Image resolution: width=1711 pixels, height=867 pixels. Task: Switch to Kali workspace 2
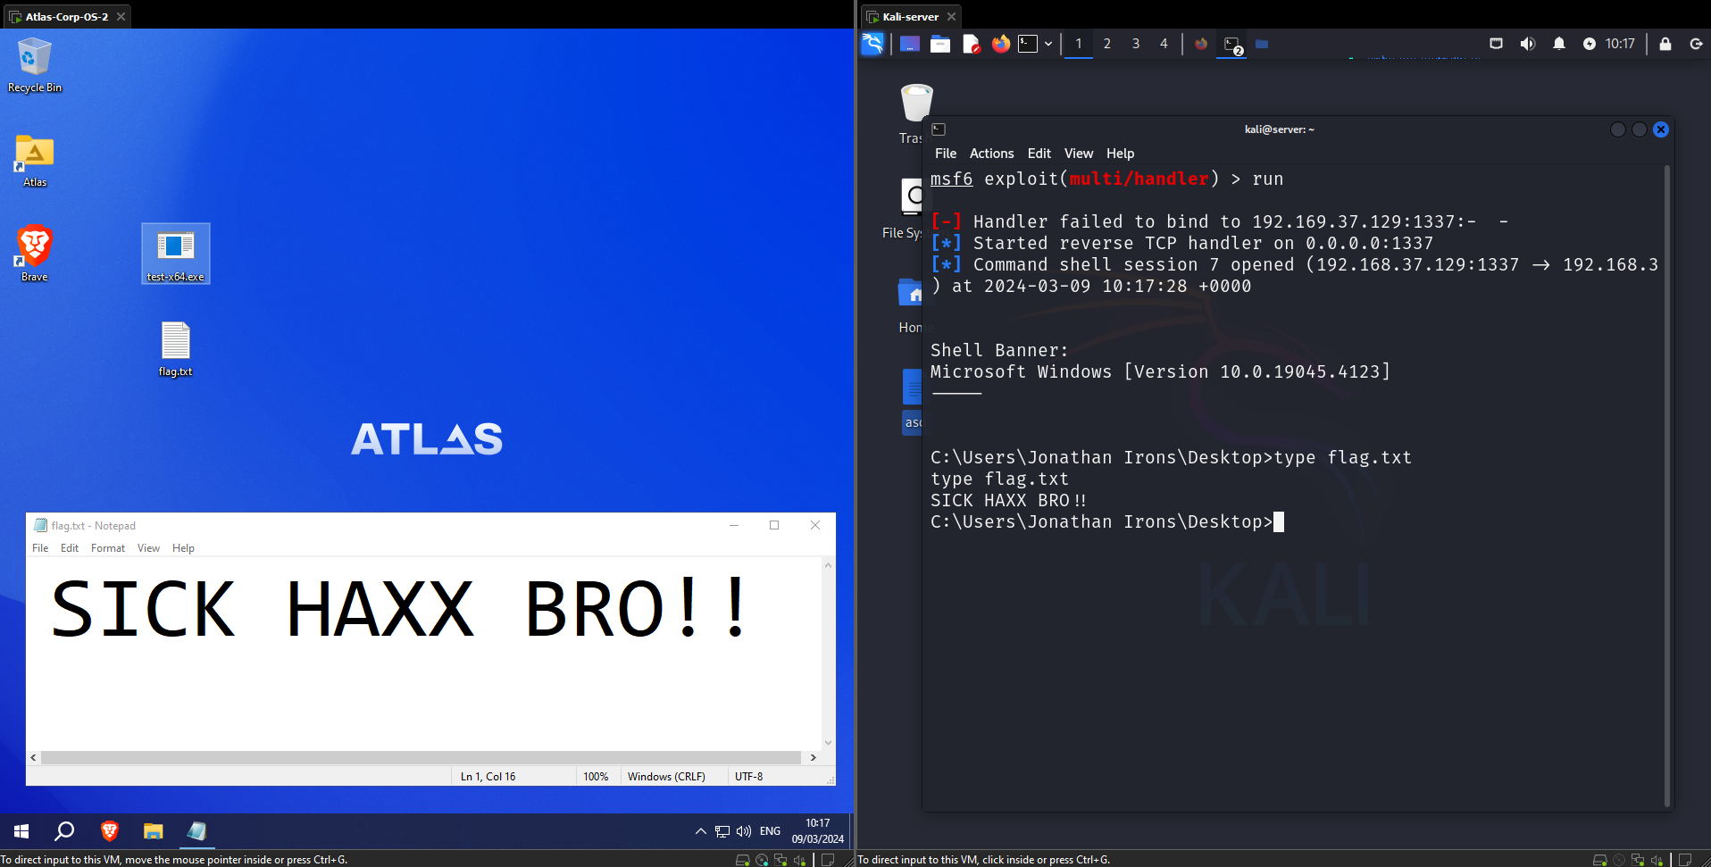1107,44
